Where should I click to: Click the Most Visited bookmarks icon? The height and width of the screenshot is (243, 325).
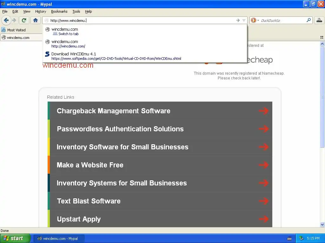[x=3, y=30]
